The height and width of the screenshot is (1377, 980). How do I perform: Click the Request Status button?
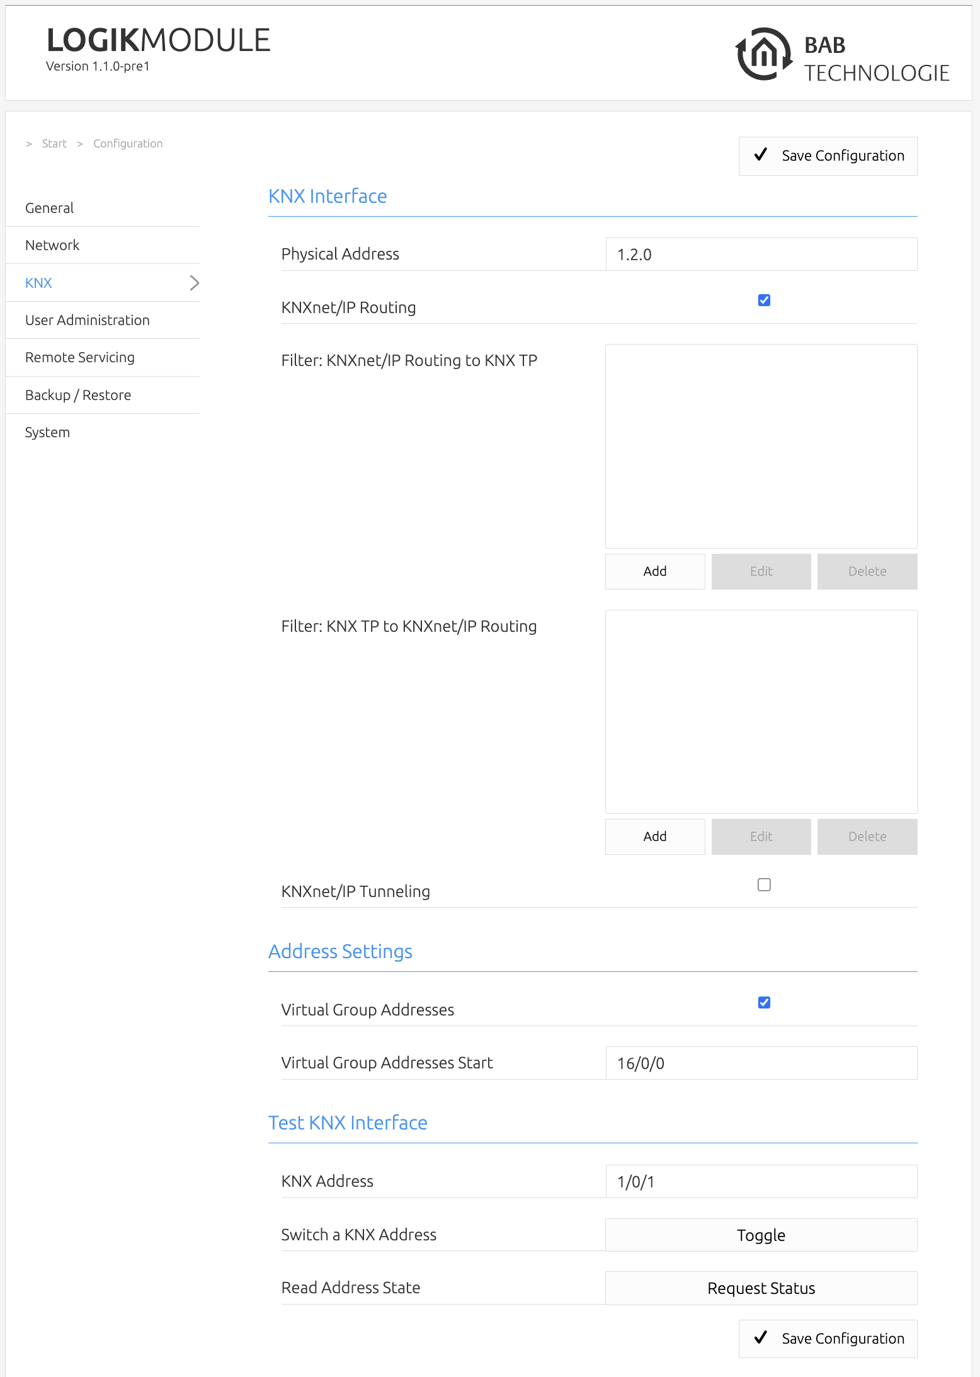pyautogui.click(x=761, y=1288)
